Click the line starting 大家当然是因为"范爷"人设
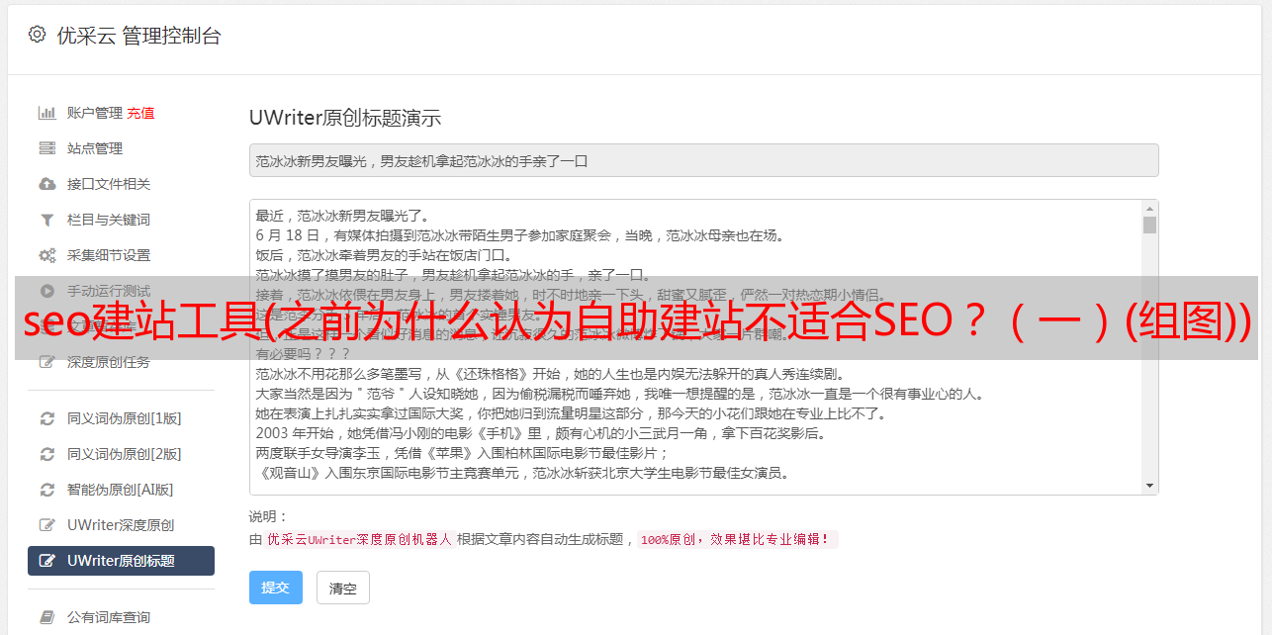The height and width of the screenshot is (635, 1272). tap(619, 394)
